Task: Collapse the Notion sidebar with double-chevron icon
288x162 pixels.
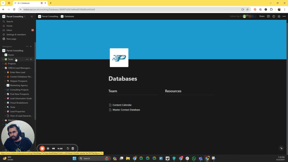Action: [x=32, y=16]
